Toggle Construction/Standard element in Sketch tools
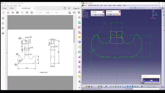 pos(114,14)
